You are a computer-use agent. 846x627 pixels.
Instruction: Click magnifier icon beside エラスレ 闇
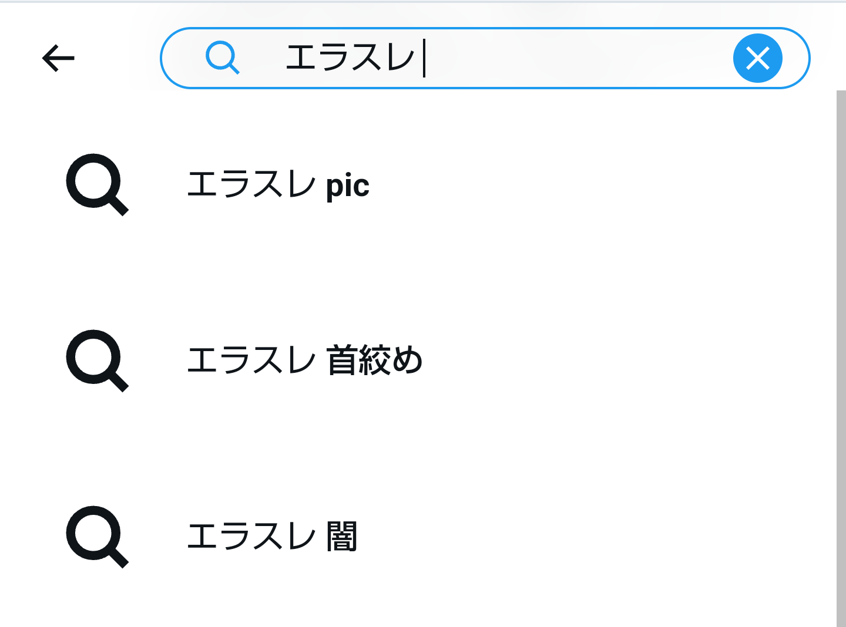[x=97, y=537]
